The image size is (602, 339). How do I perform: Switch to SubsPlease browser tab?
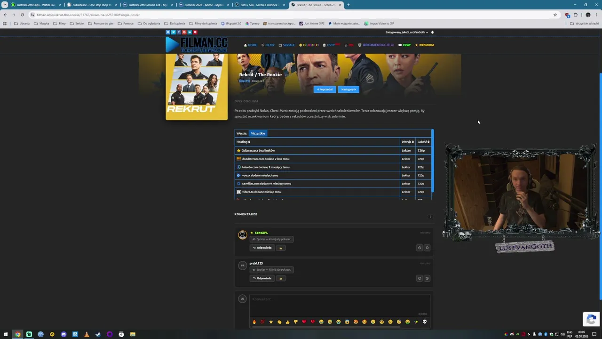click(x=92, y=5)
